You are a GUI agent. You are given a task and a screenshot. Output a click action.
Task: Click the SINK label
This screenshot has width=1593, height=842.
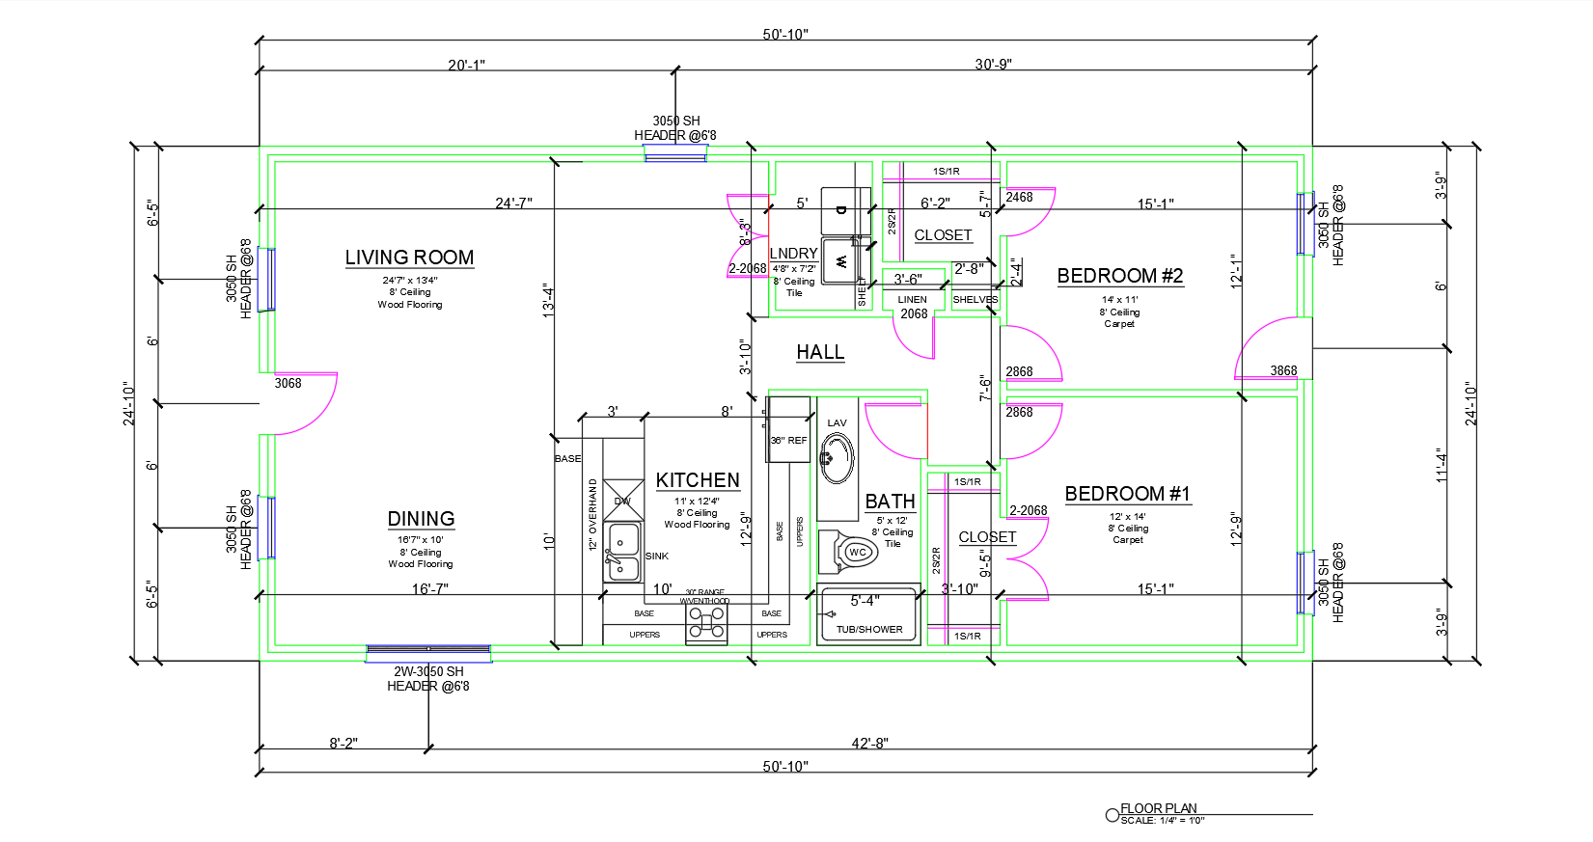(x=657, y=556)
